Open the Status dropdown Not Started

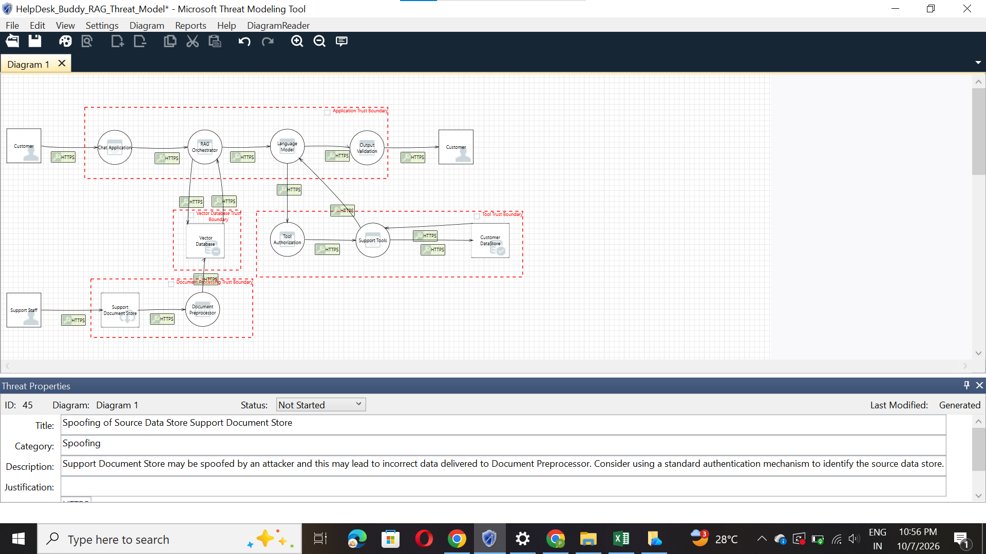pos(321,405)
